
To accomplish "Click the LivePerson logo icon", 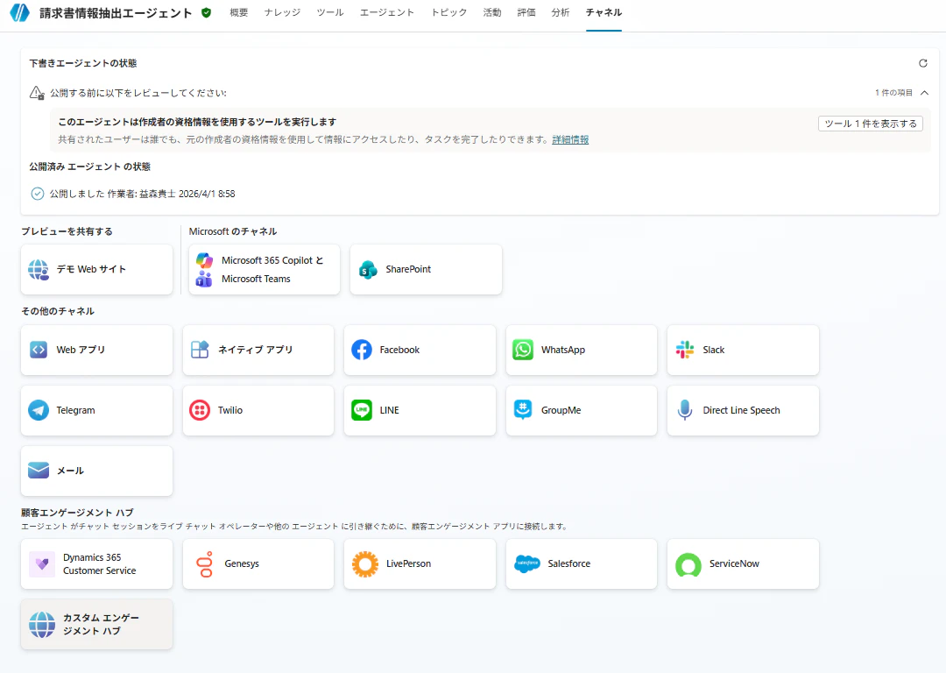I will click(365, 564).
